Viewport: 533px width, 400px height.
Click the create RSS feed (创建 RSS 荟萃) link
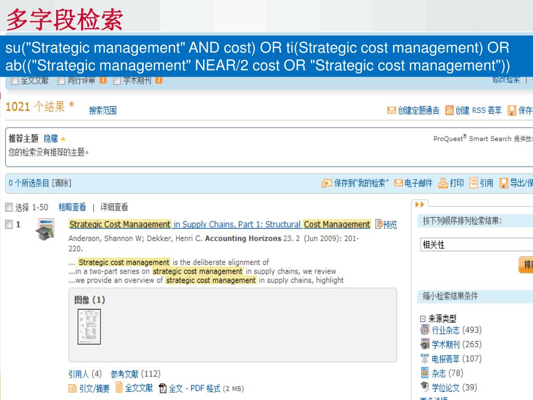tap(478, 110)
